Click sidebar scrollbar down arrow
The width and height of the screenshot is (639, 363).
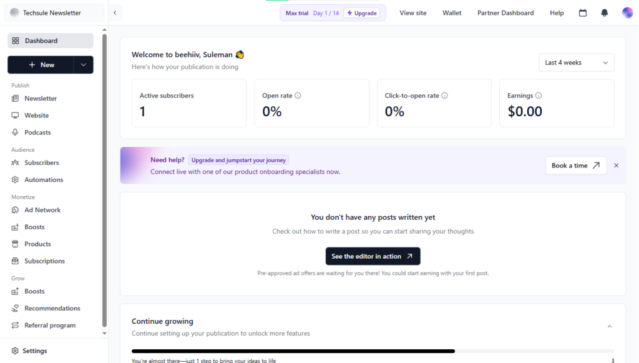tap(104, 333)
